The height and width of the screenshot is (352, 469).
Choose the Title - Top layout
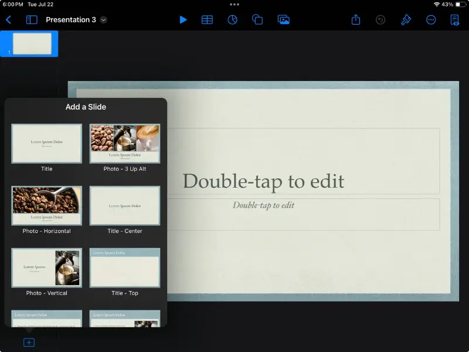[125, 268]
